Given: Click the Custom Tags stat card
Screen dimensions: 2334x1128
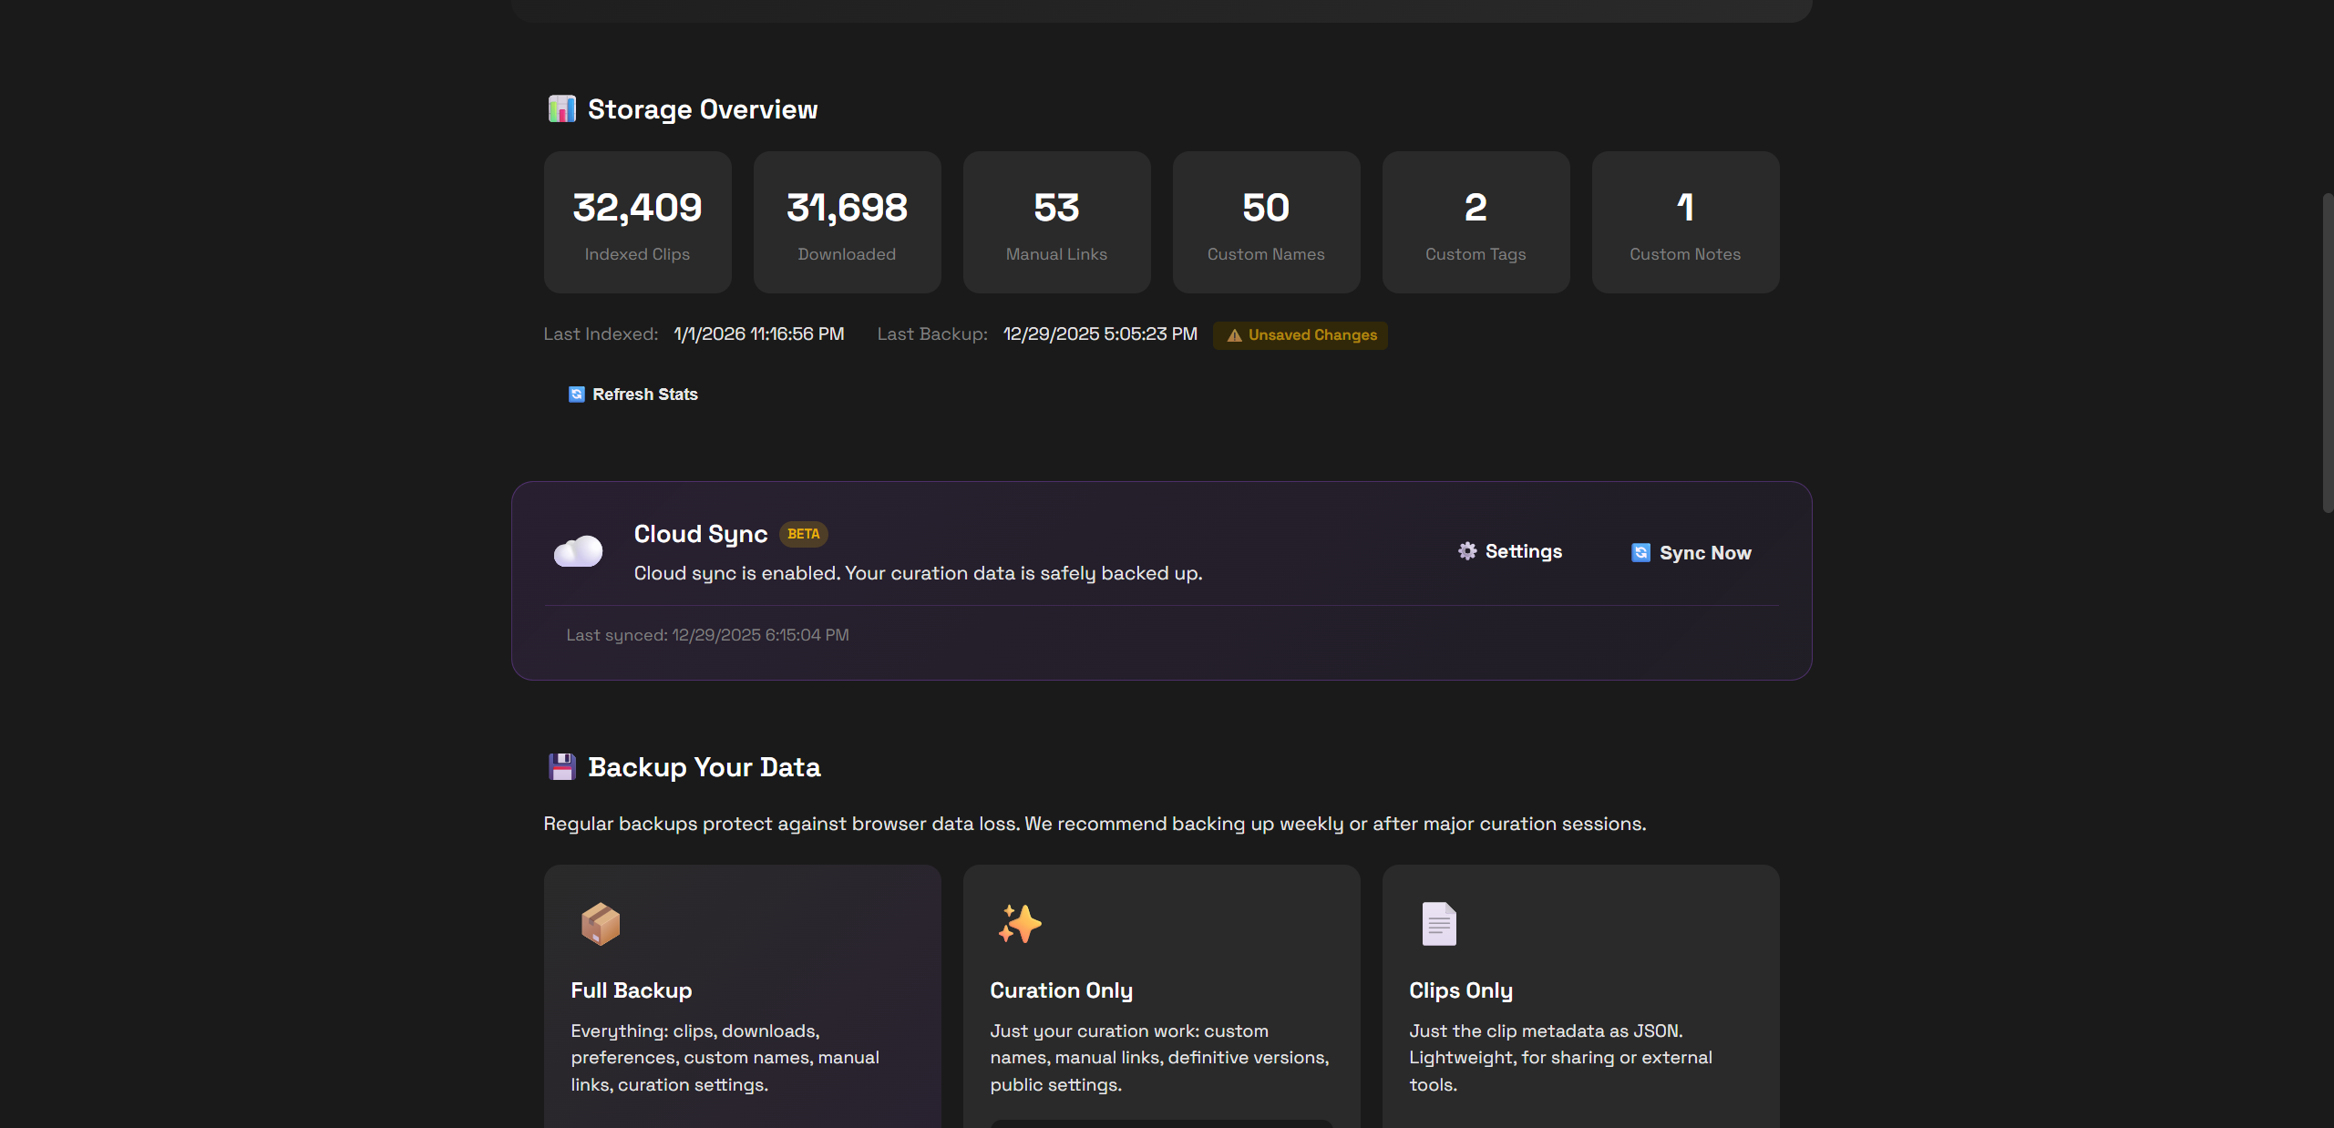Looking at the screenshot, I should (x=1475, y=222).
